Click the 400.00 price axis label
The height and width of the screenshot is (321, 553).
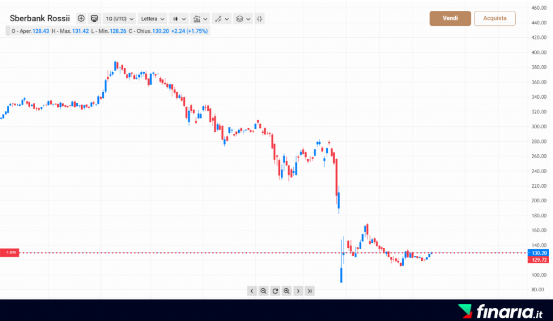point(539,52)
